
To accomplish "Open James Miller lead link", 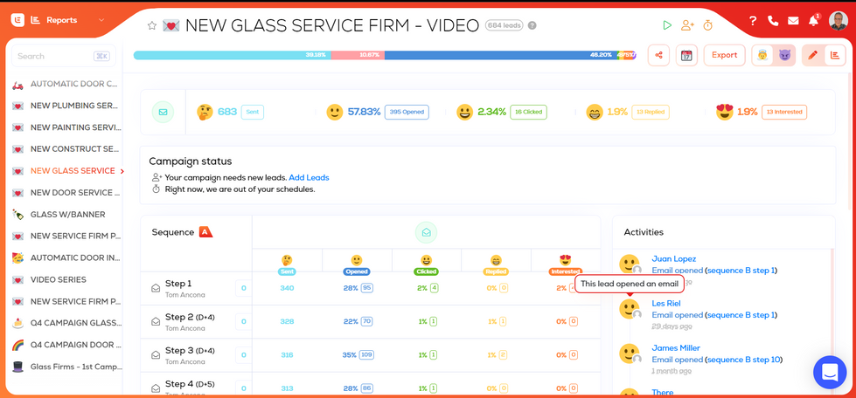I will (676, 348).
